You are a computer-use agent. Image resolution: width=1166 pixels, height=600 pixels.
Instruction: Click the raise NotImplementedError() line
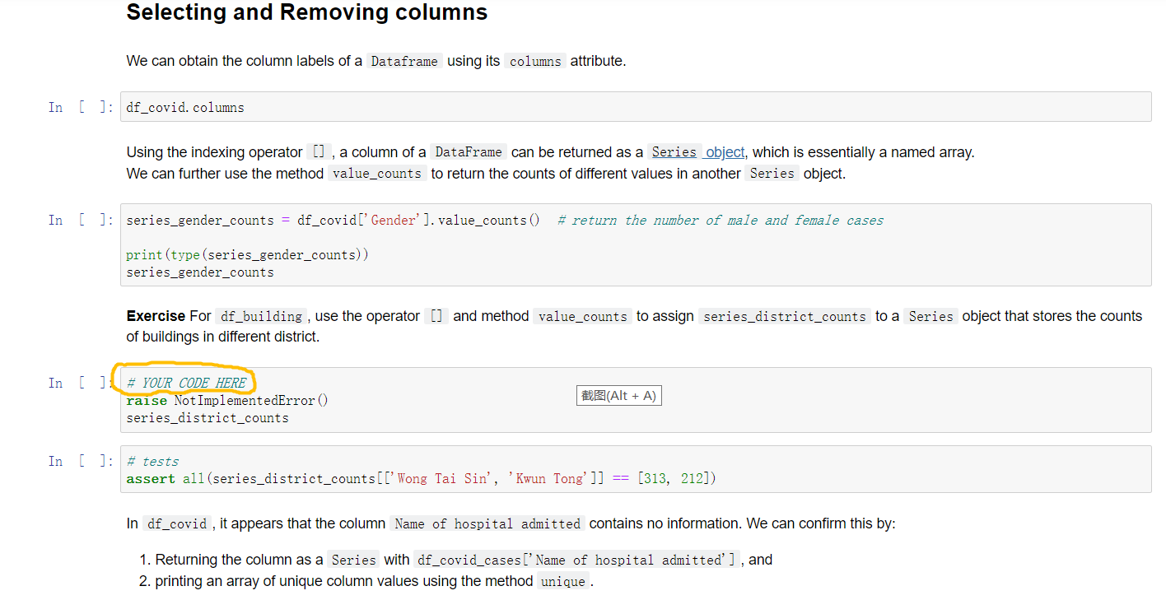226,400
